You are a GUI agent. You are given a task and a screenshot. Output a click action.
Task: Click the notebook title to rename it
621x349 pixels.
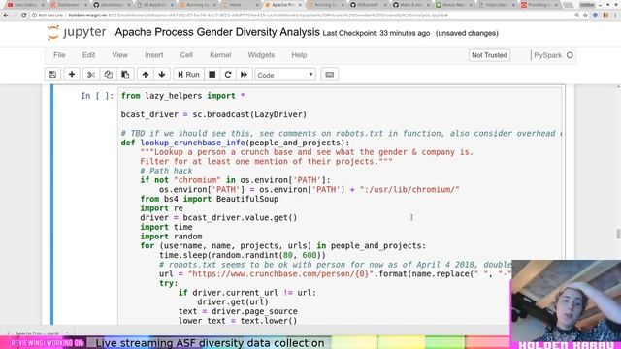coord(217,32)
